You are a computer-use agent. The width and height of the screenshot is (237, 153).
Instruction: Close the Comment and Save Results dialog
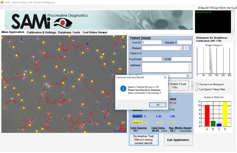point(165,77)
